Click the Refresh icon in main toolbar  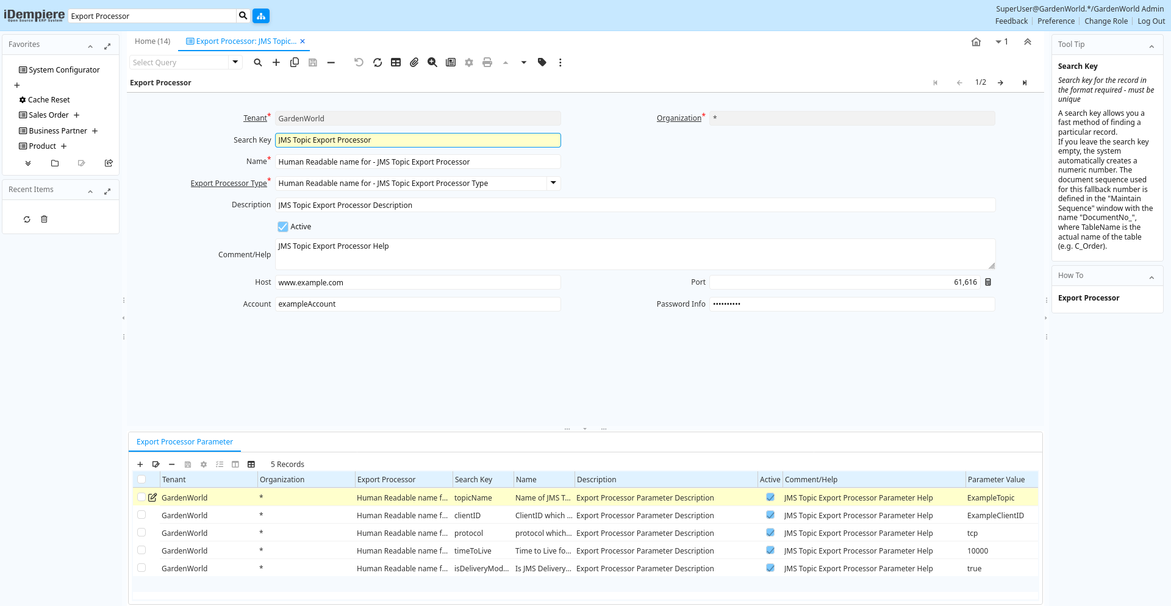[378, 62]
